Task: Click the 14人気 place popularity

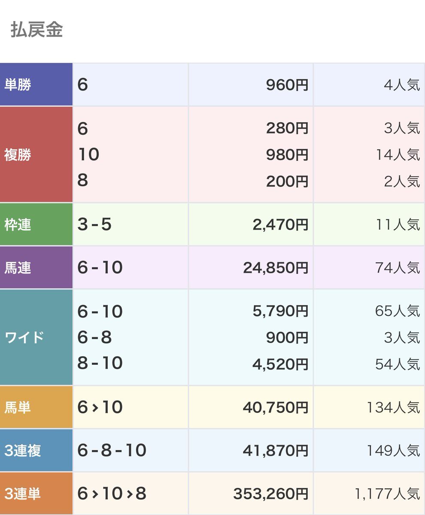Action: coord(398,154)
